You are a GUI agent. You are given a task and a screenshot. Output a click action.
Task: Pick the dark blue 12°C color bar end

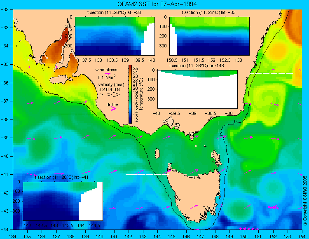[x=130, y=122]
